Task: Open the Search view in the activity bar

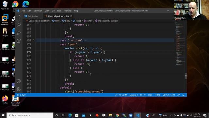Action: point(19,25)
